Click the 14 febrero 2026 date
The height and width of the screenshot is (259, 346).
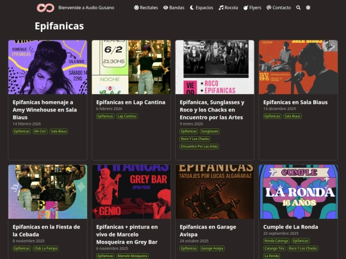pos(27,124)
